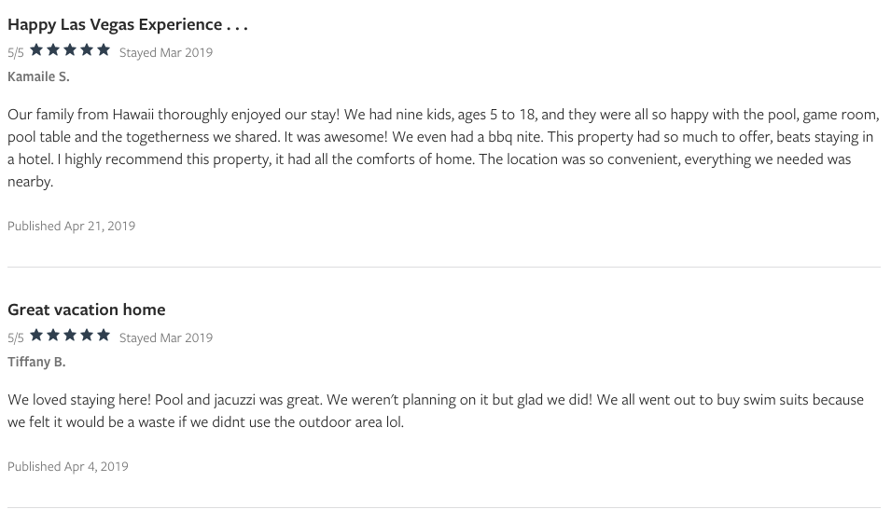Select reviewer name Kamaile S.
891x523 pixels.
click(38, 76)
